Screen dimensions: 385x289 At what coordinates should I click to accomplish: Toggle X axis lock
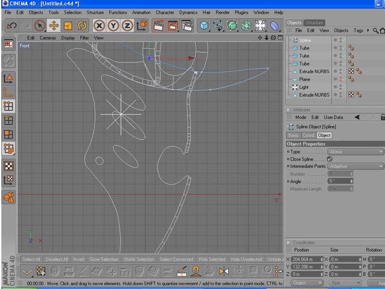(x=99, y=25)
